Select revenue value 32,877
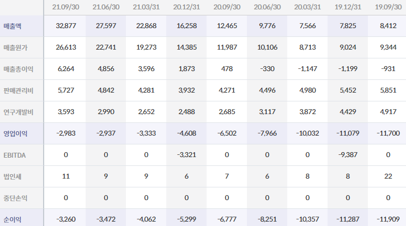The height and width of the screenshot is (226, 406). (x=66, y=26)
